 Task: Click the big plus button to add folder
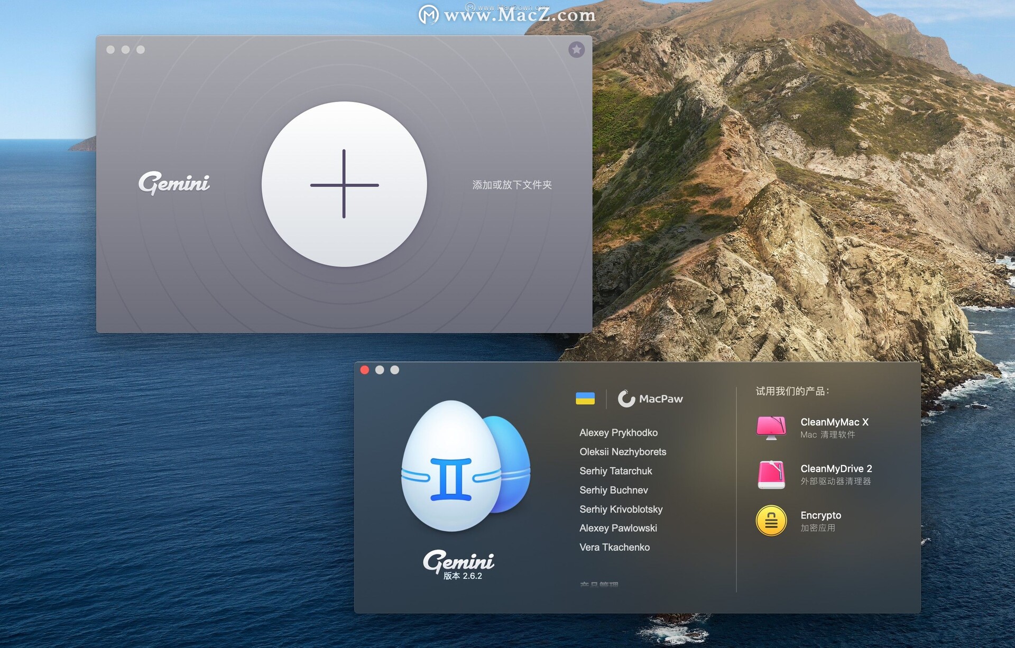coord(344,184)
